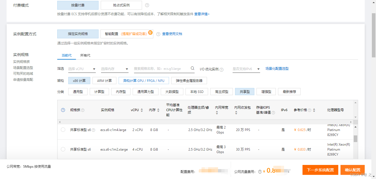The height and width of the screenshot is (179, 376).
Task: Sort by vCPU column arrows
Action: [142, 110]
